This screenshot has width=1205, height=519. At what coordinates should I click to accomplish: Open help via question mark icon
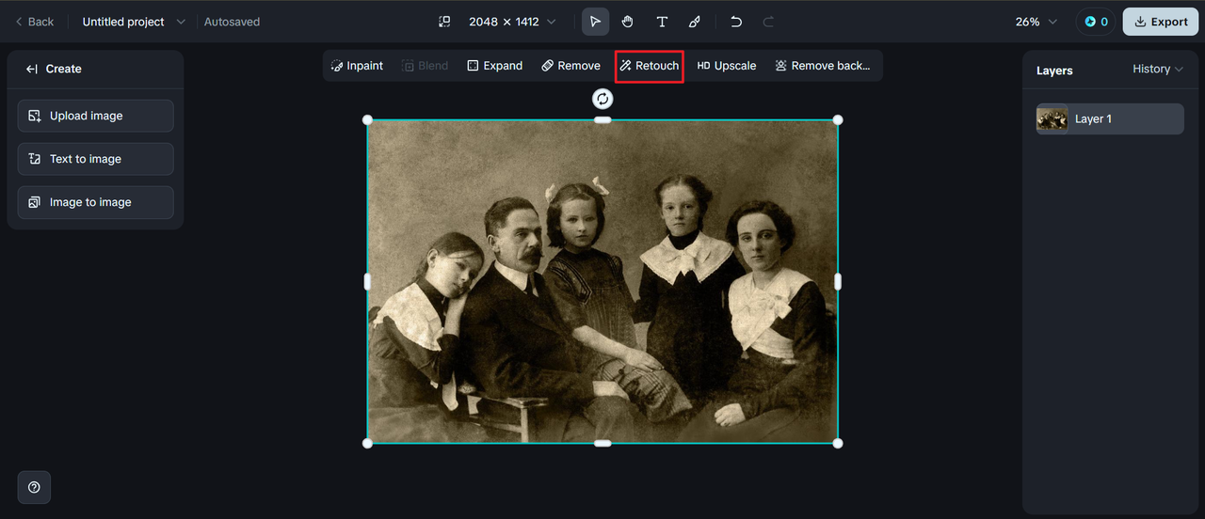[x=34, y=487]
